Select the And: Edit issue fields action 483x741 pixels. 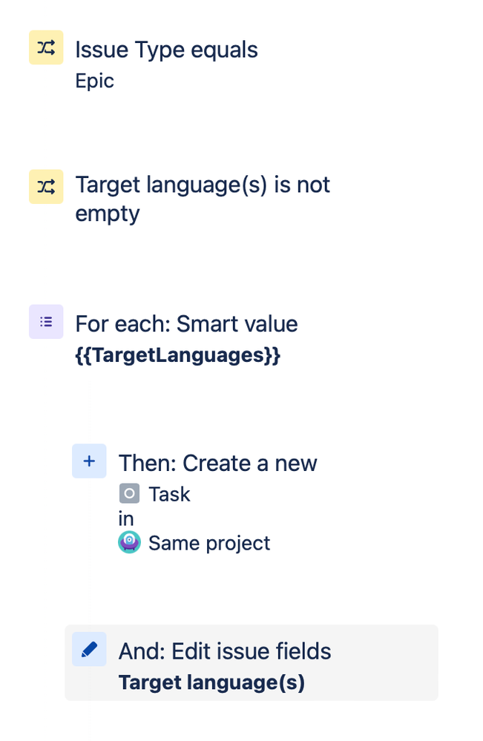click(225, 651)
